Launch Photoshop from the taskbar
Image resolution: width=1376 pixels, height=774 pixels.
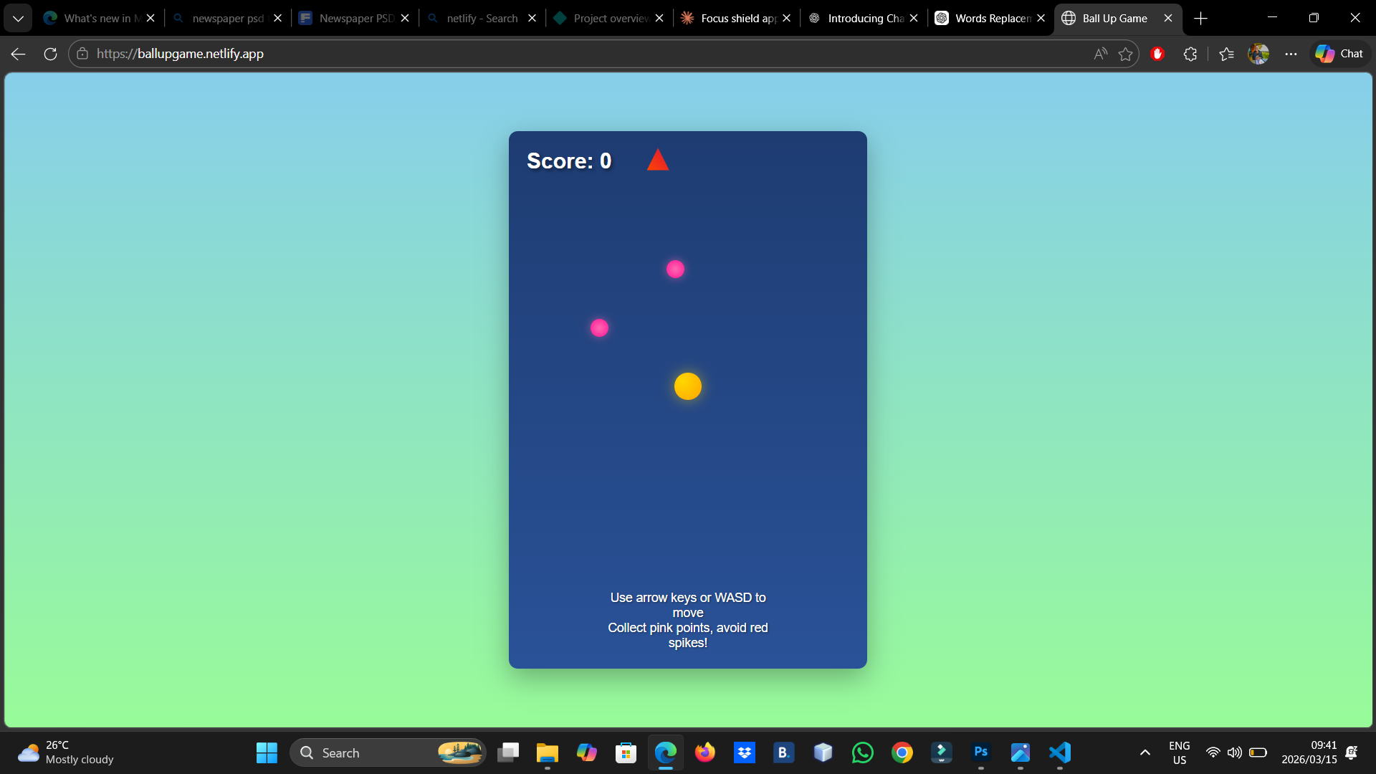(x=981, y=752)
